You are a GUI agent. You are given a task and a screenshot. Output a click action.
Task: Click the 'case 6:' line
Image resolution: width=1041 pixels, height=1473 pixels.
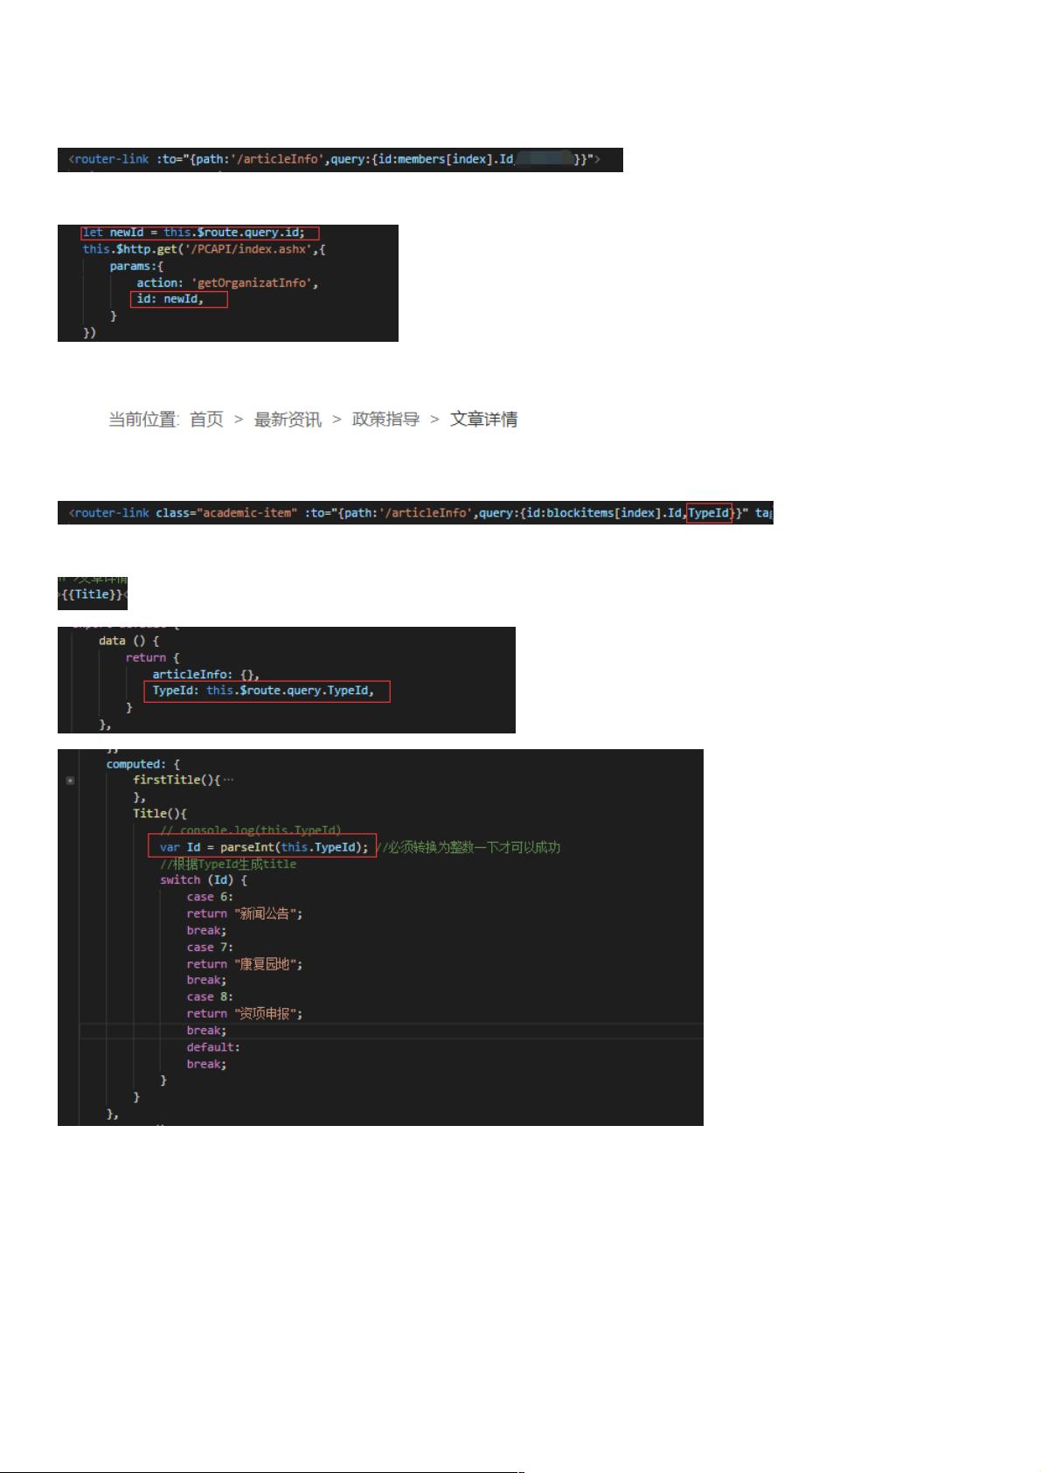tap(210, 897)
